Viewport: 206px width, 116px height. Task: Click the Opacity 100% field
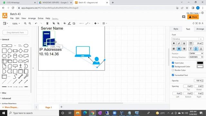(198, 81)
